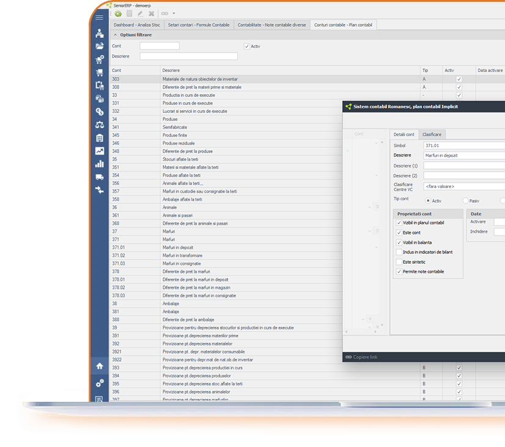Open 'Dashboard - Analiza Stoc' tab
Image resolution: width=505 pixels, height=447 pixels.
(136, 25)
